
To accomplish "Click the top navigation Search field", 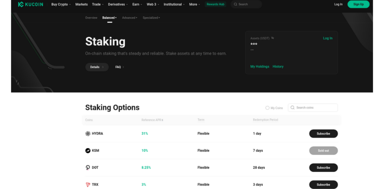I will pyautogui.click(x=246, y=4).
